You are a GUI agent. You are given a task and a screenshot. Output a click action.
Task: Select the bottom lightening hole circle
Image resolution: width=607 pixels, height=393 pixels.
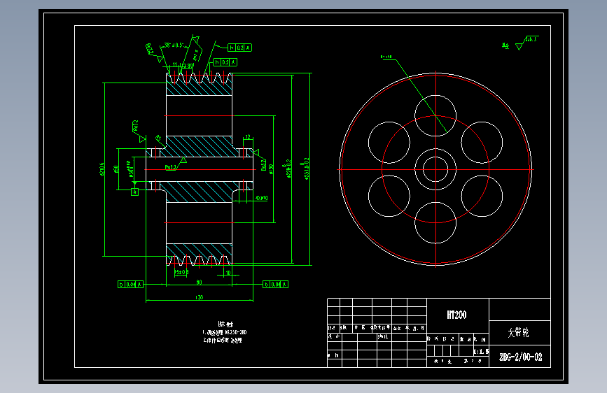click(x=435, y=223)
